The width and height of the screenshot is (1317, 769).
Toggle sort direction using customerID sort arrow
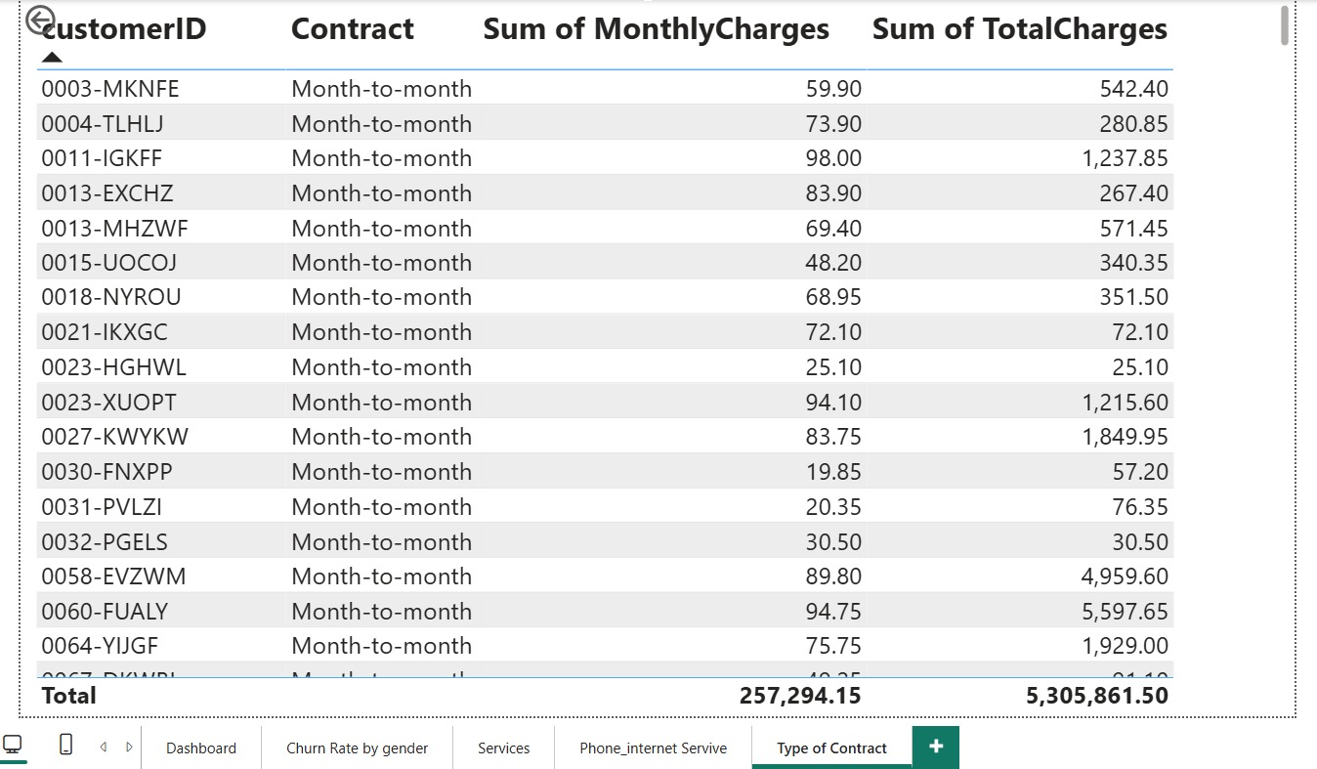point(51,57)
